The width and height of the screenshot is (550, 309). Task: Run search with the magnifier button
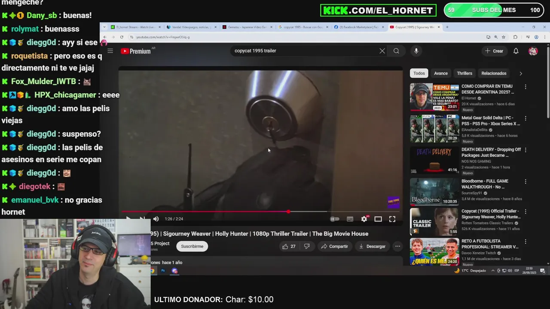pyautogui.click(x=396, y=51)
